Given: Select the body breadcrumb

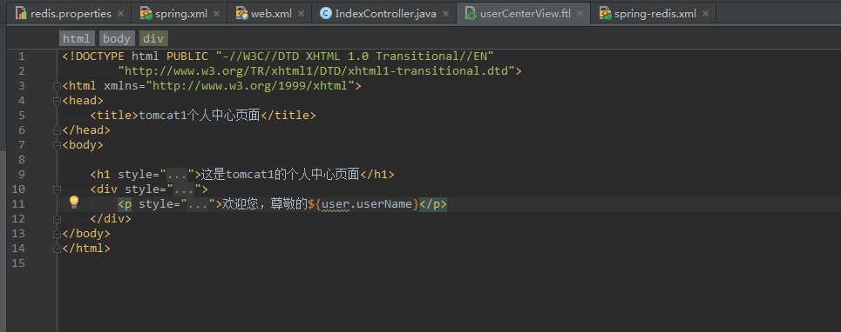Looking at the screenshot, I should 117,38.
